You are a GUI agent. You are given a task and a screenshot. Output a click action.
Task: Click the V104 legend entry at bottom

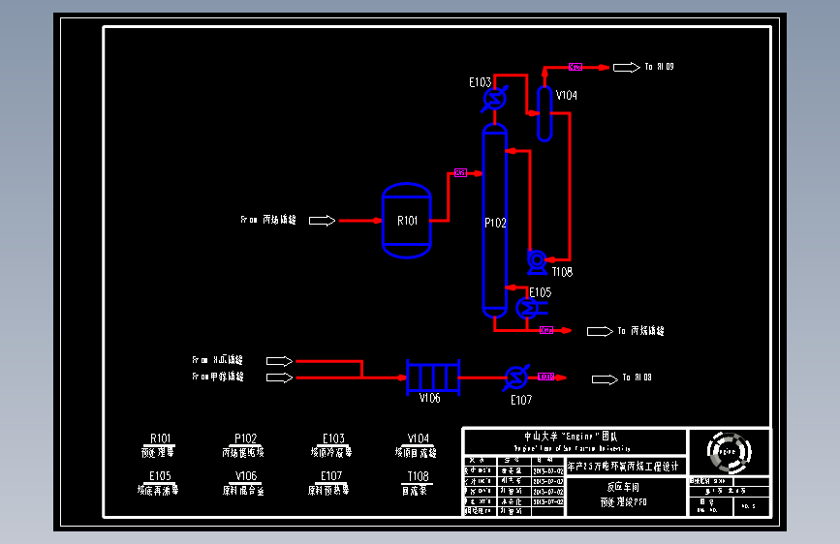pyautogui.click(x=417, y=445)
